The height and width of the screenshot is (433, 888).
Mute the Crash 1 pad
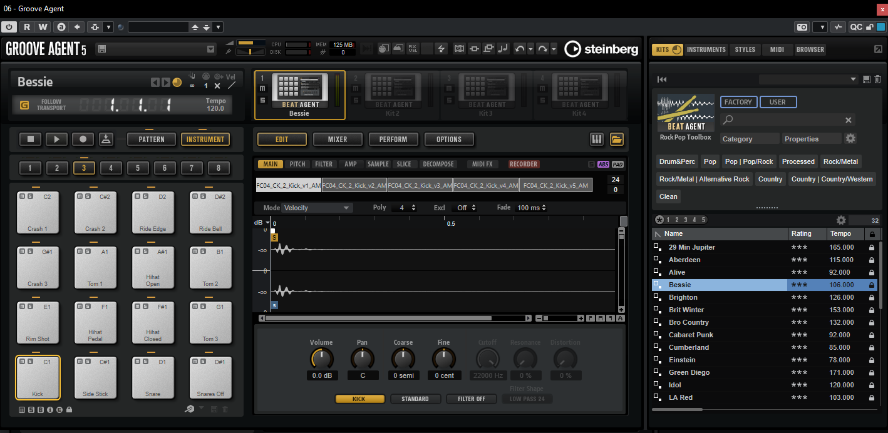coord(23,196)
